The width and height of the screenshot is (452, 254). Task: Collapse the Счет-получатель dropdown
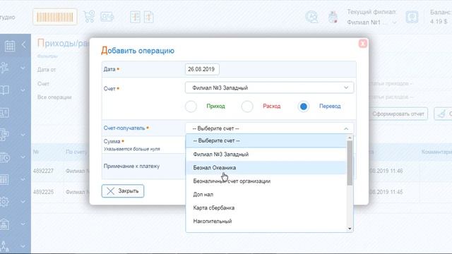[x=346, y=128]
